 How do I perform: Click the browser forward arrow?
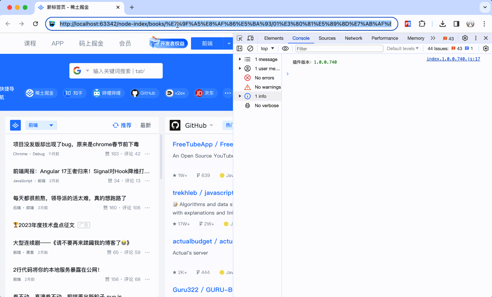click(22, 24)
